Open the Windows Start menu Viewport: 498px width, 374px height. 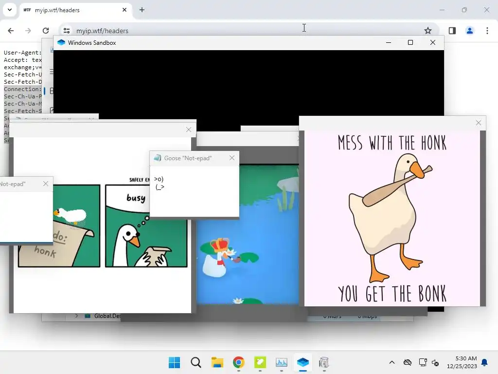tap(175, 362)
